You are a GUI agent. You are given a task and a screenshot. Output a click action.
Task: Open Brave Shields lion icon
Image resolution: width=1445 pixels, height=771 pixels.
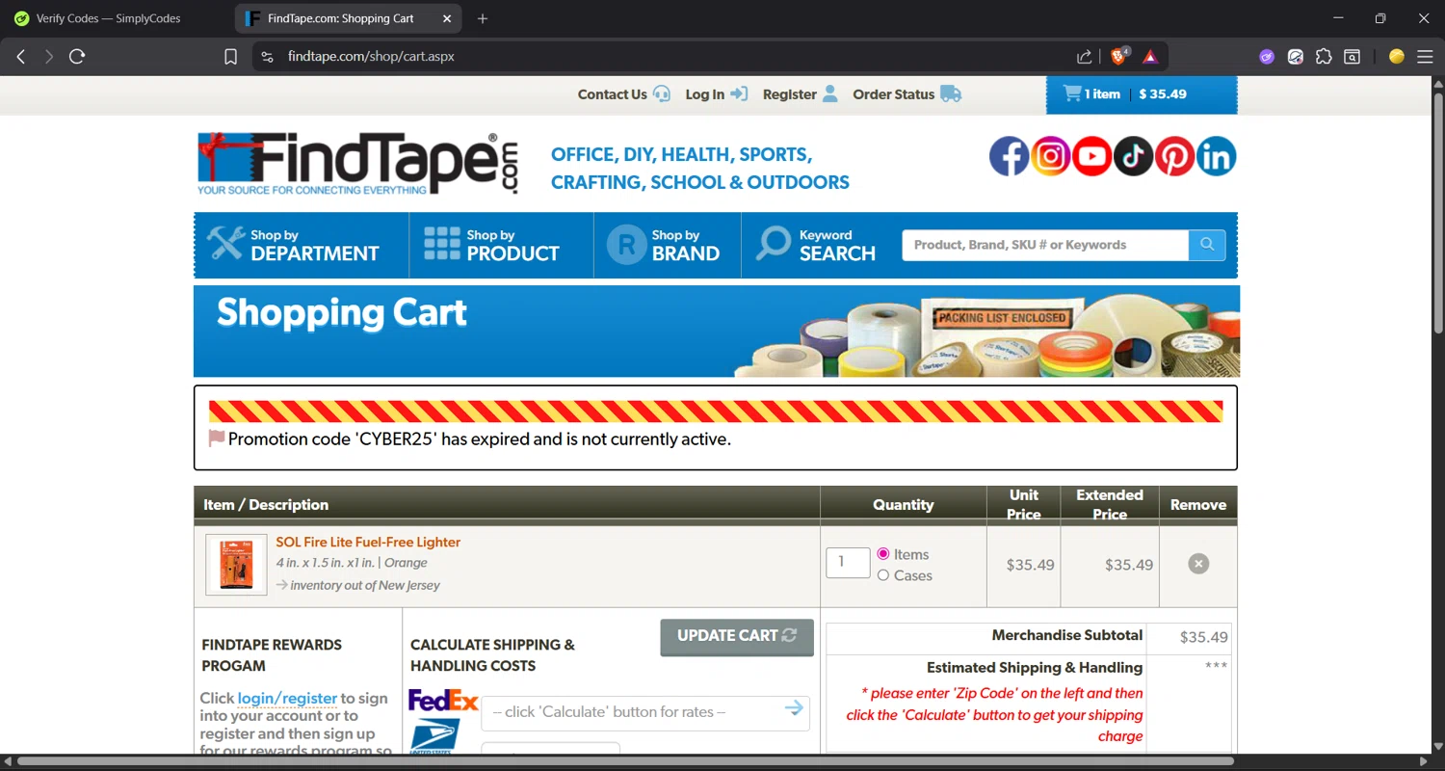[x=1119, y=57]
